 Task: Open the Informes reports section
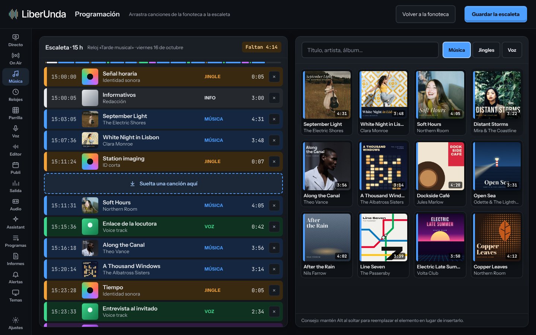click(16, 259)
